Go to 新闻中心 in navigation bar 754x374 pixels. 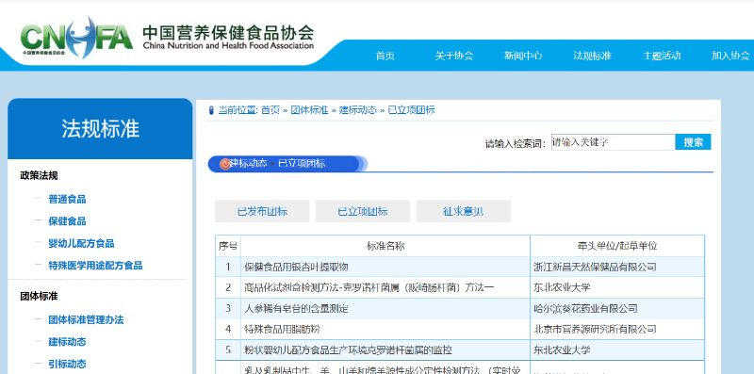pos(523,56)
